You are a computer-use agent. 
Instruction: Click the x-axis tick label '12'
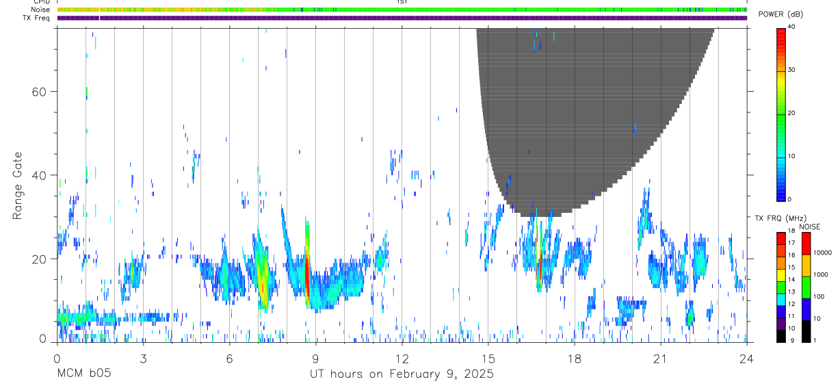coord(402,359)
